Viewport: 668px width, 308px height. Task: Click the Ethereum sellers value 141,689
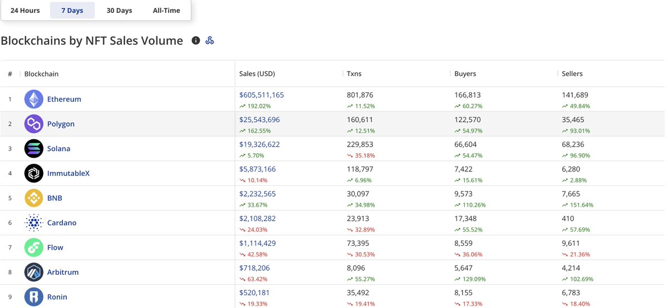tap(575, 95)
